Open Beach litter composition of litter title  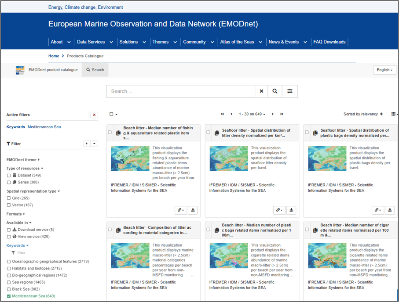tap(157, 230)
